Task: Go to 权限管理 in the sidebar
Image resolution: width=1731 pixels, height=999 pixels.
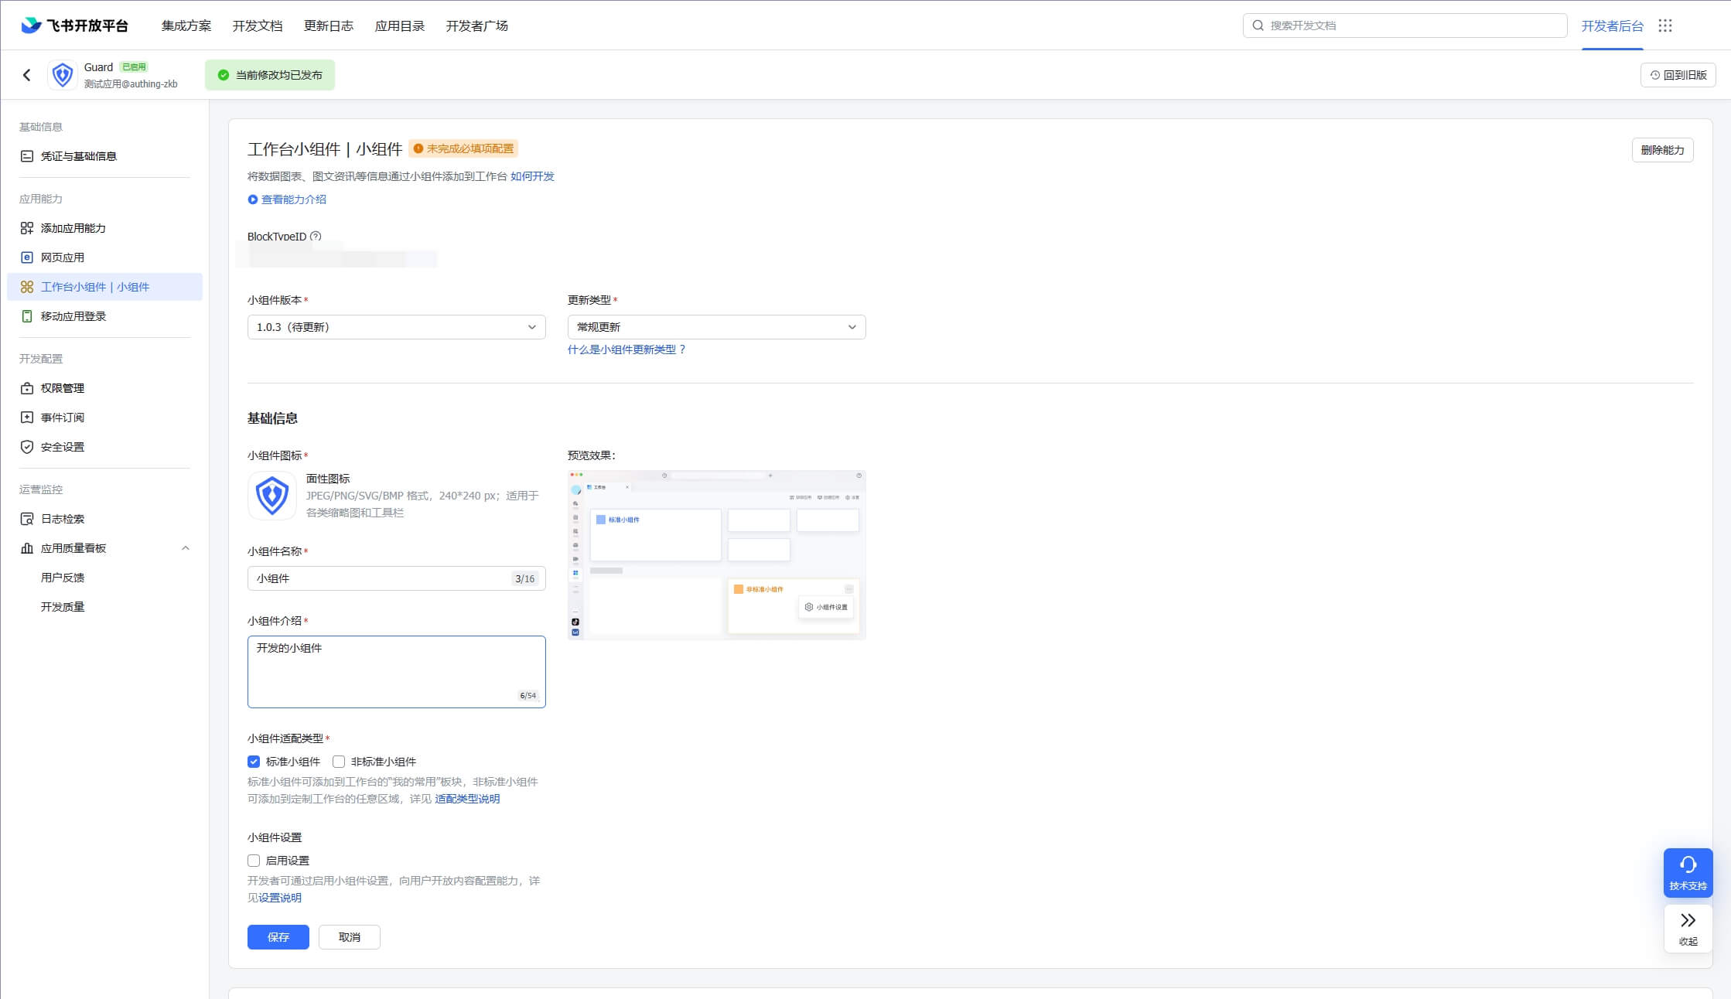Action: pyautogui.click(x=63, y=388)
